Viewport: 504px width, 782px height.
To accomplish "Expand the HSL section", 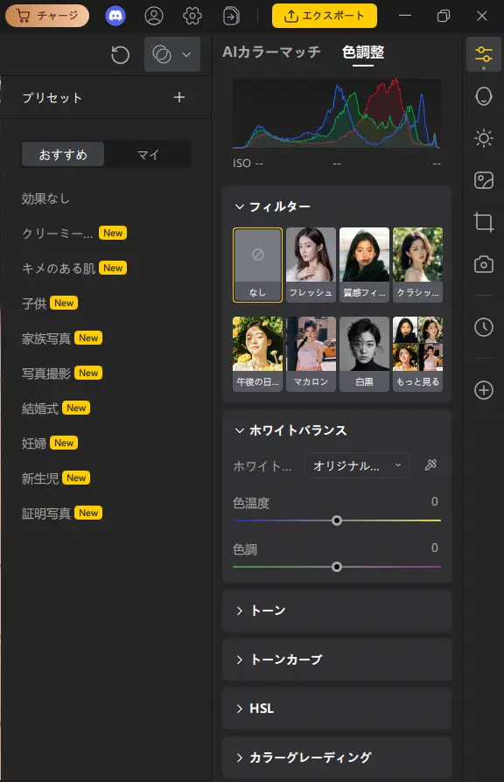I will click(337, 709).
